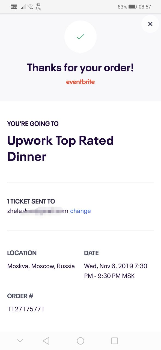The width and height of the screenshot is (161, 350).
Task: Tap the order number 1127175771
Action: (26, 309)
